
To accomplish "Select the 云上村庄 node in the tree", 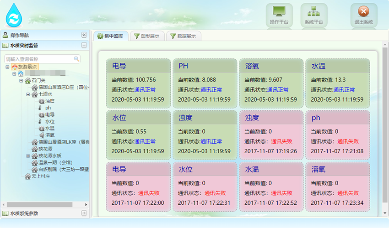I will pos(40,176).
